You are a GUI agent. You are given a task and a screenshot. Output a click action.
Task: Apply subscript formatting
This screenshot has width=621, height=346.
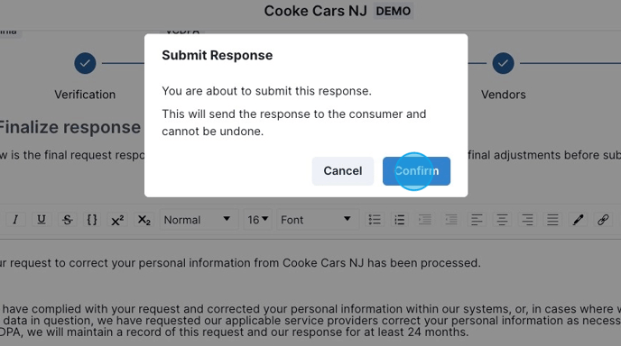[144, 220]
